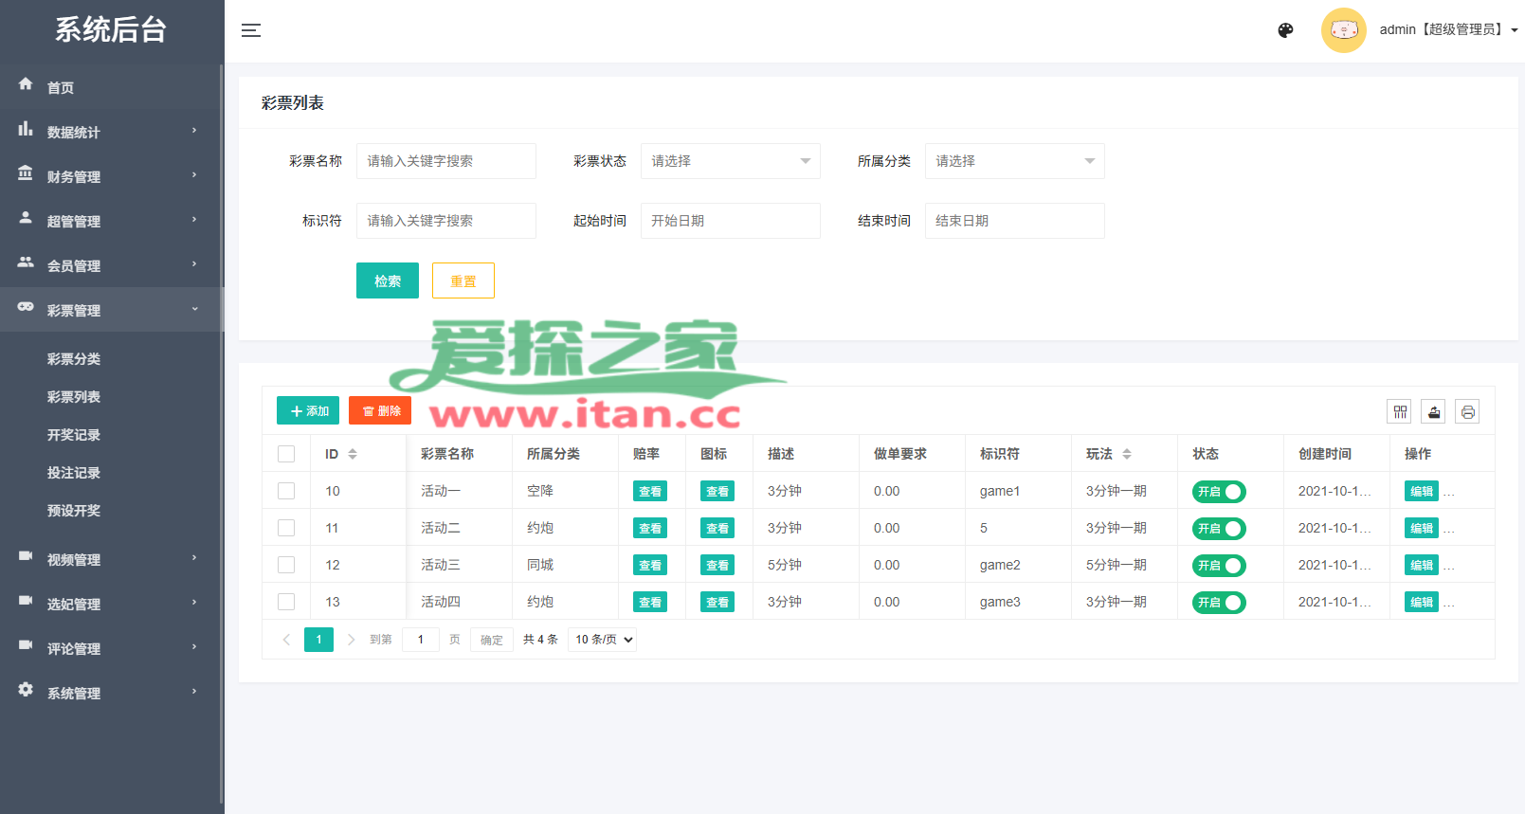Toggle the 开启 switch for 活动一
This screenshot has width=1525, height=814.
coord(1219,492)
